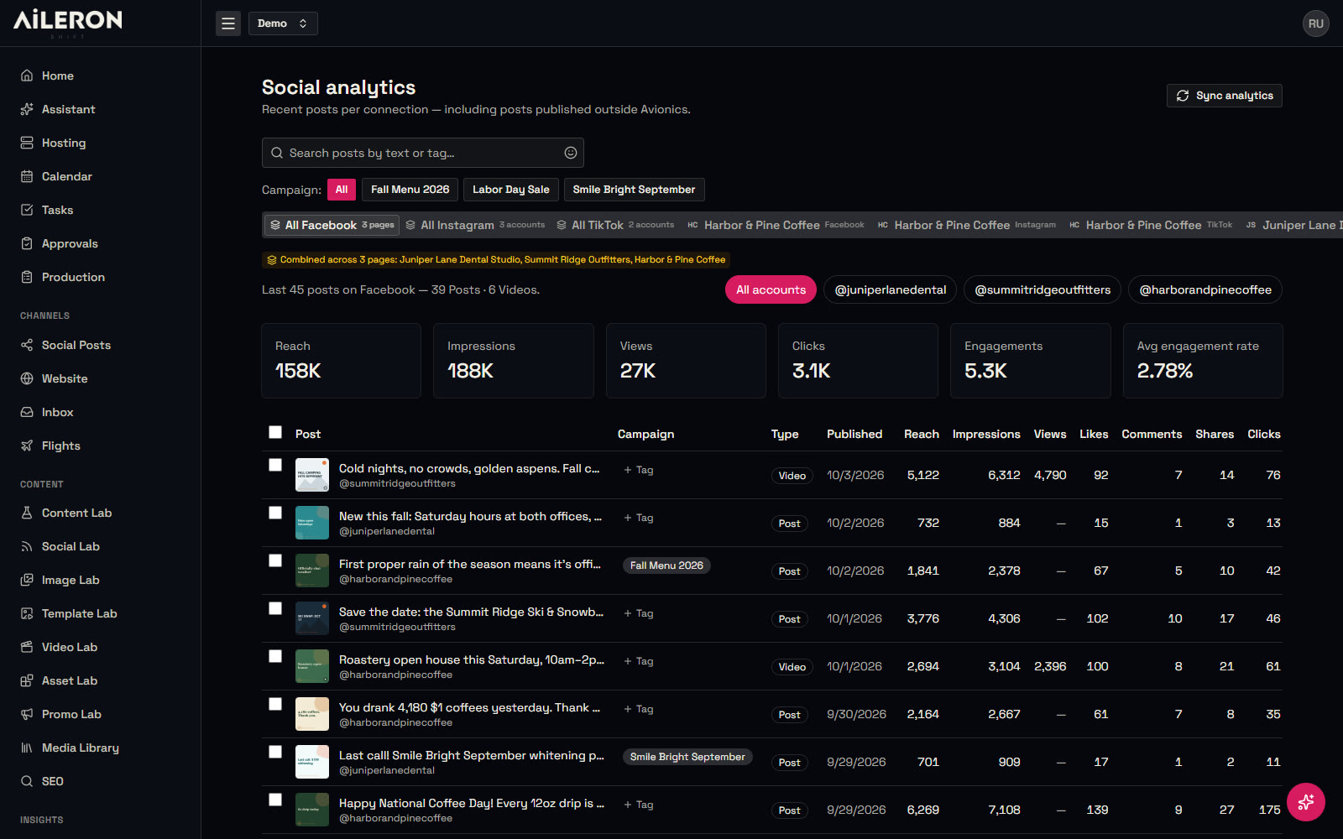Image resolution: width=1343 pixels, height=839 pixels.
Task: Filter accounts to @juniperlanedental
Action: (x=891, y=289)
